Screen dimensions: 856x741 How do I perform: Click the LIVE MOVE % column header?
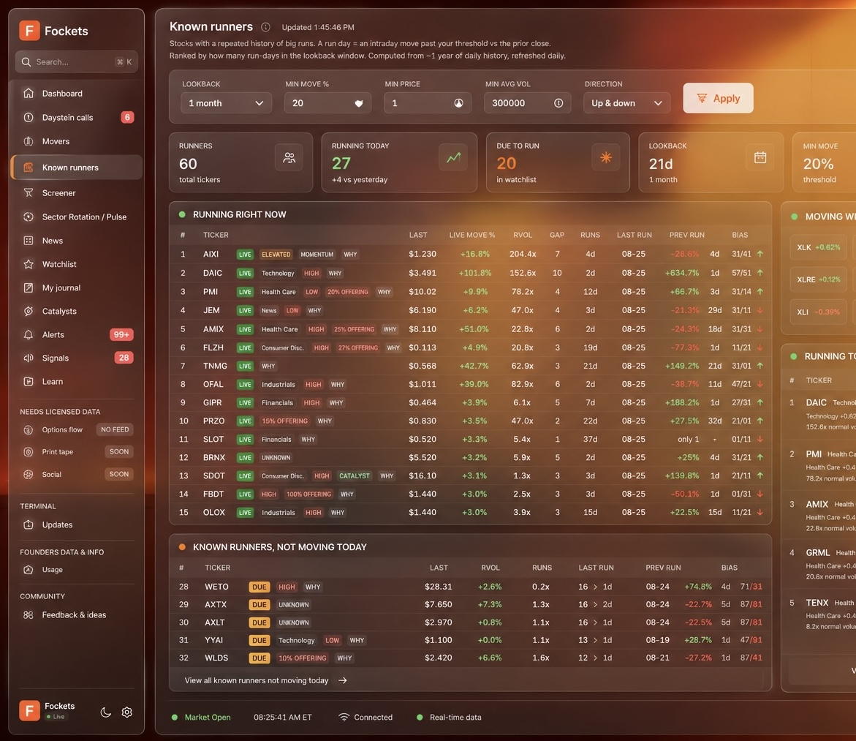coord(471,235)
